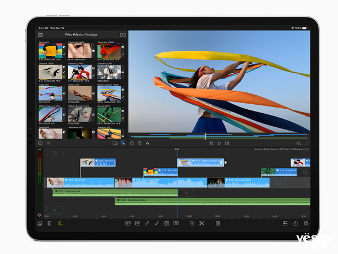Open the import media button in library header
Image resolution: width=338 pixels, height=254 pixels.
pos(122,35)
